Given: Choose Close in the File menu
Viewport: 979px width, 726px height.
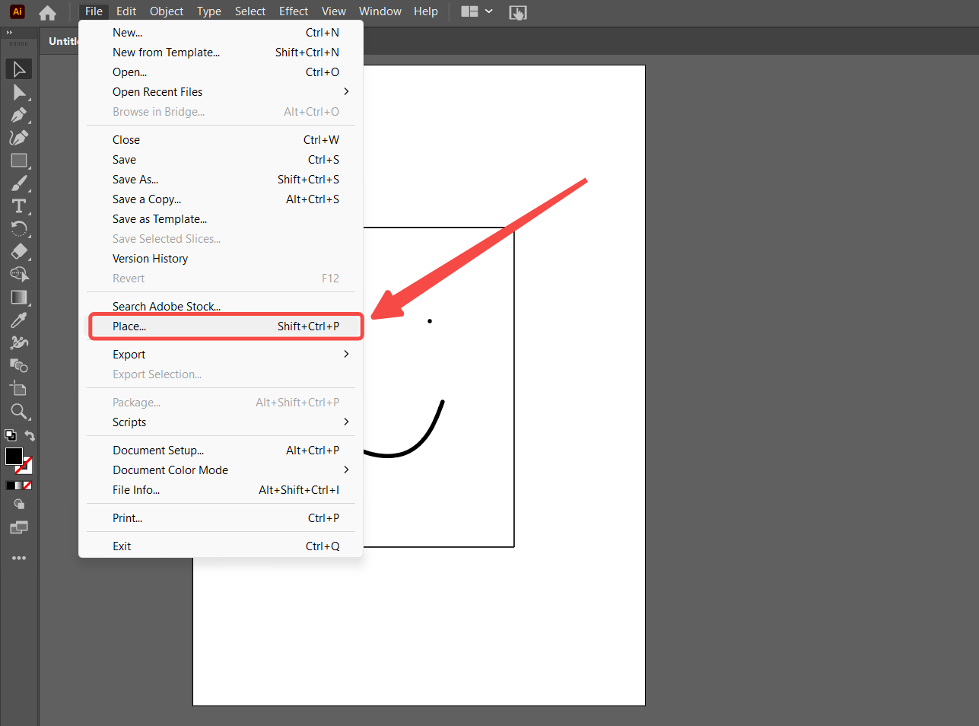Looking at the screenshot, I should pyautogui.click(x=221, y=140).
